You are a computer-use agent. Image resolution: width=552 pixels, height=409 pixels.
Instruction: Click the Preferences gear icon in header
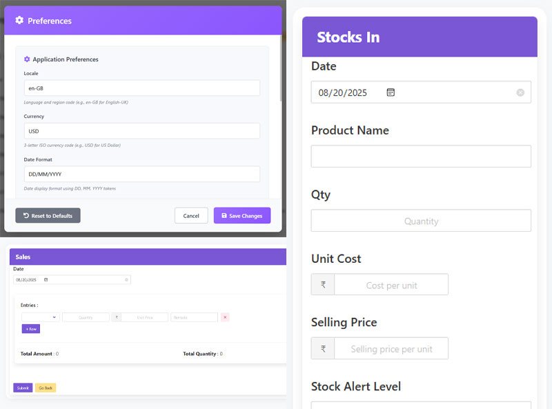click(19, 21)
